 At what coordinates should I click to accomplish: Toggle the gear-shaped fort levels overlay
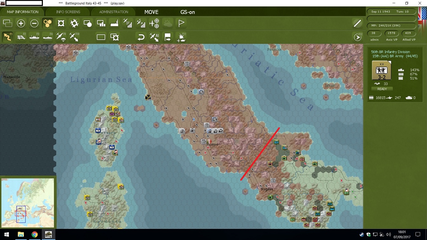74,23
